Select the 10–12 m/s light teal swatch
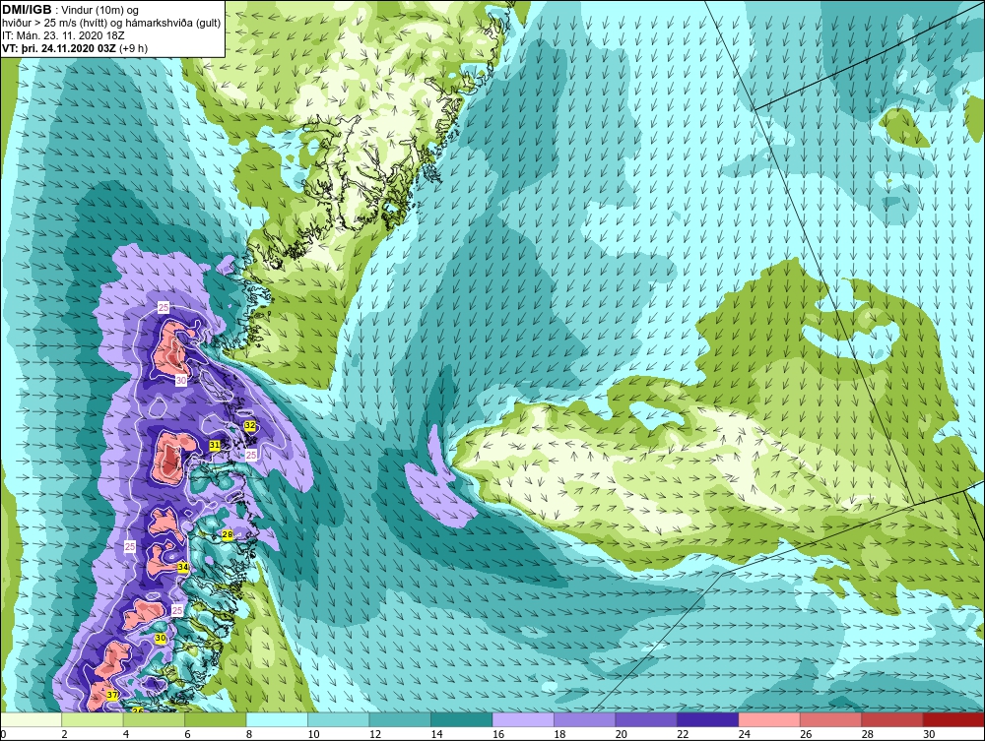 pyautogui.click(x=339, y=719)
